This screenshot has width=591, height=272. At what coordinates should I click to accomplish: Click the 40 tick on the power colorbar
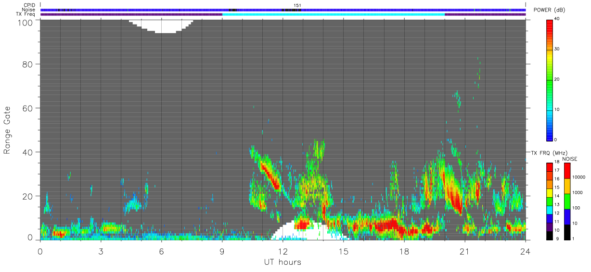557,19
